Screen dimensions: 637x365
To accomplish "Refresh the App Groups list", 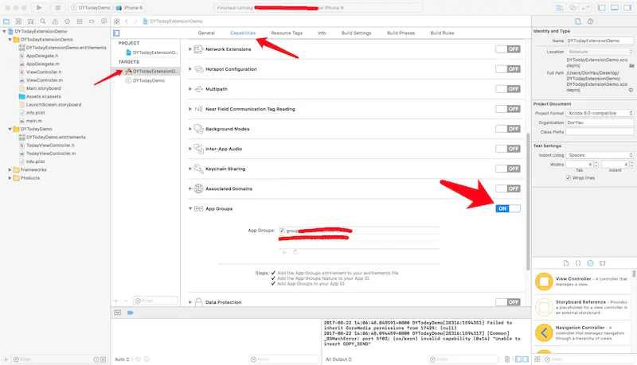I will [295, 252].
